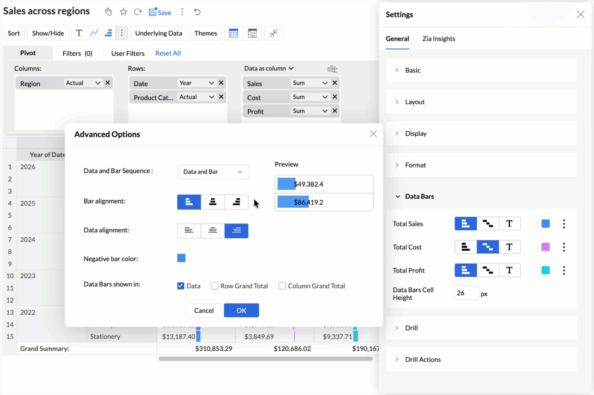Select left data alignment icon

[x=189, y=231]
